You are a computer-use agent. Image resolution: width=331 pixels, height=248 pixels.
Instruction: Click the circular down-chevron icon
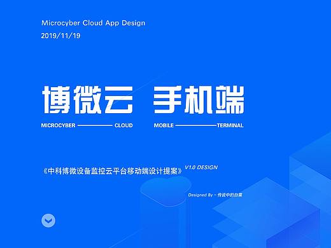pos(48,221)
